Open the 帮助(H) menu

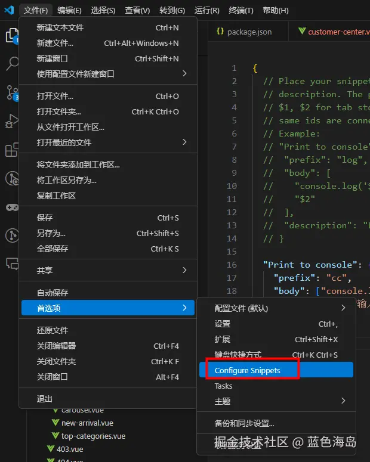(276, 11)
